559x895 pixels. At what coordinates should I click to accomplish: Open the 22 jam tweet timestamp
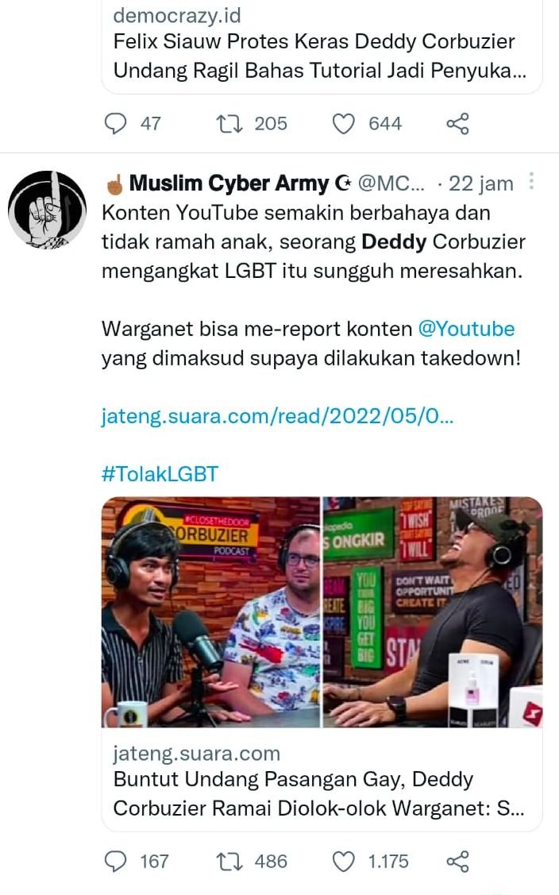[x=480, y=183]
